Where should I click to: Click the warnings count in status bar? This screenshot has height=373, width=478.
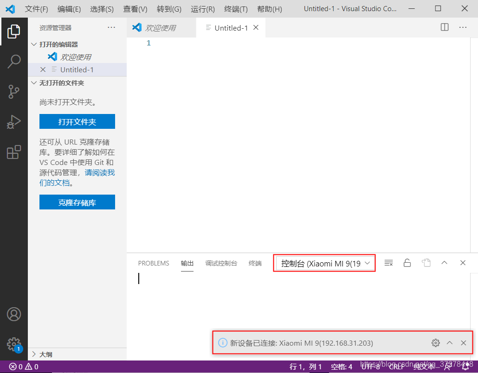pyautogui.click(x=32, y=367)
